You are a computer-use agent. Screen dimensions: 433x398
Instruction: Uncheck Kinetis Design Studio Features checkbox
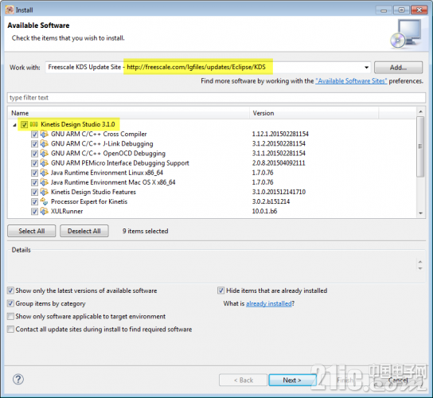tap(34, 193)
